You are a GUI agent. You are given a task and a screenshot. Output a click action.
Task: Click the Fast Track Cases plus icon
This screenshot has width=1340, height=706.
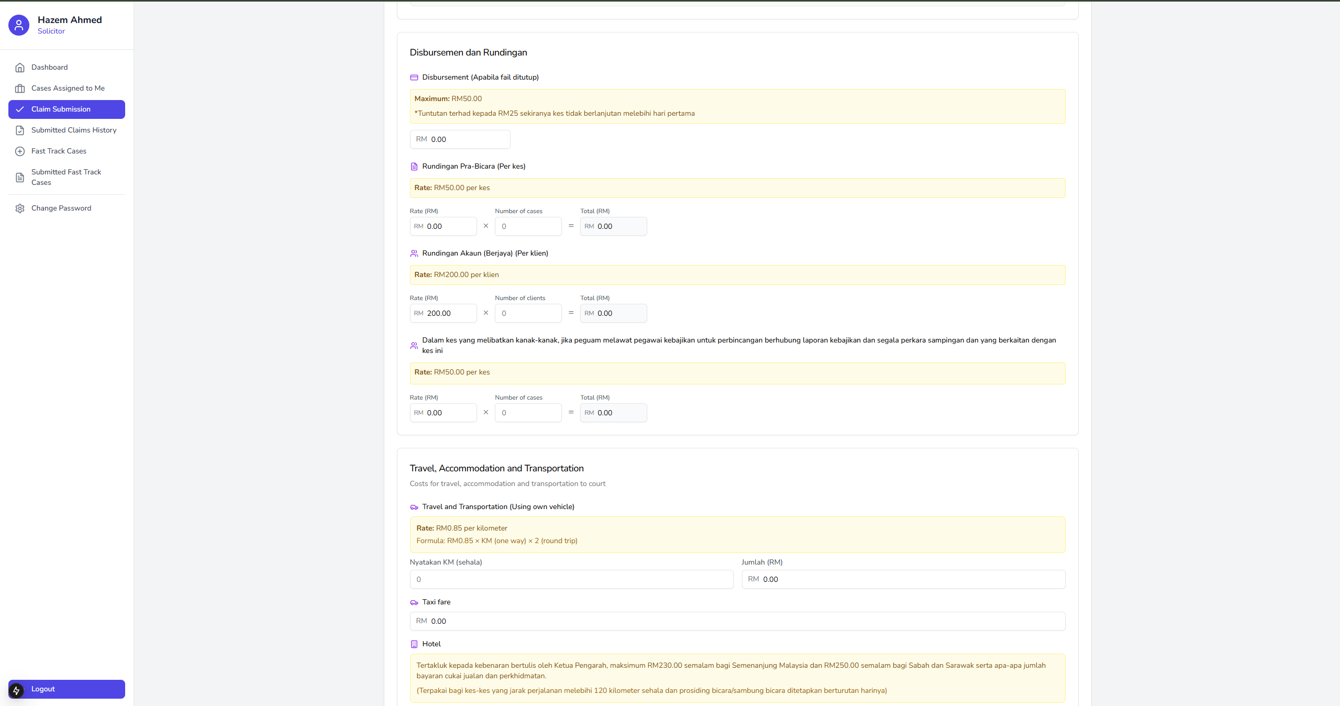point(20,151)
